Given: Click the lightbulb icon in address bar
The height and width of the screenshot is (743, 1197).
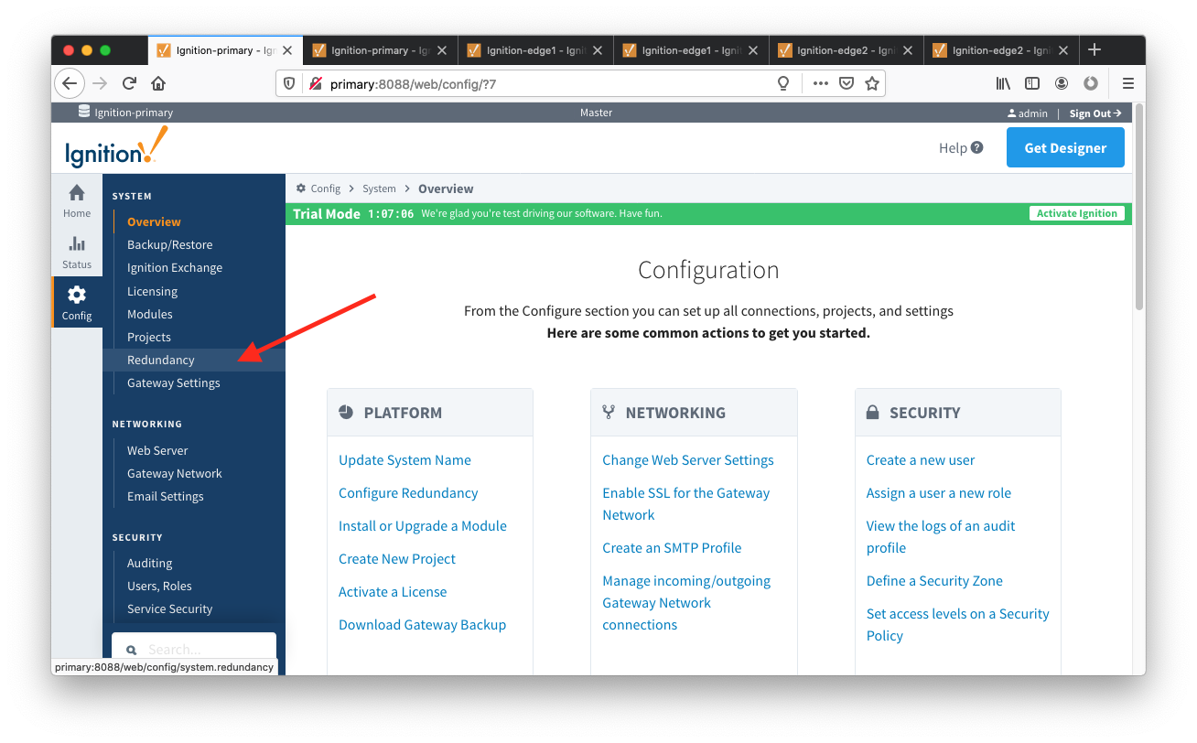Looking at the screenshot, I should pyautogui.click(x=783, y=83).
